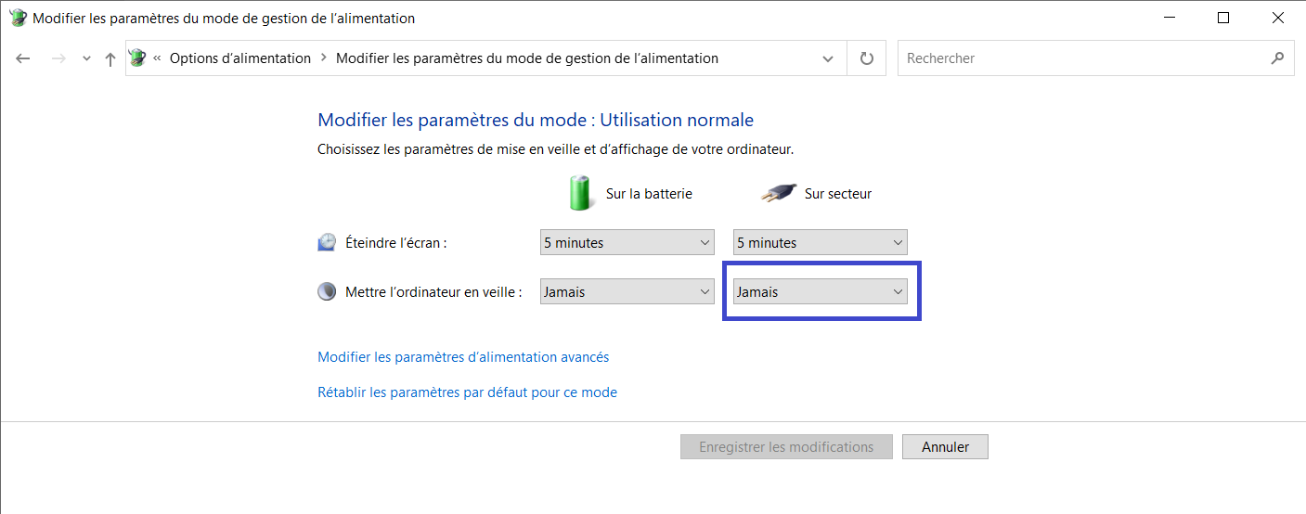The height and width of the screenshot is (514, 1306).
Task: Go up one level with up arrow
Action: (110, 58)
